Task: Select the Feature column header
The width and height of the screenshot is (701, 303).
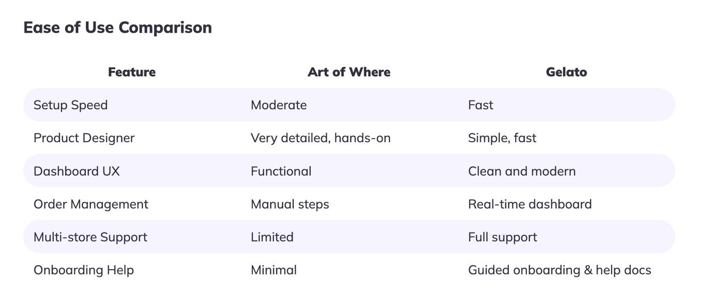Action: point(132,72)
